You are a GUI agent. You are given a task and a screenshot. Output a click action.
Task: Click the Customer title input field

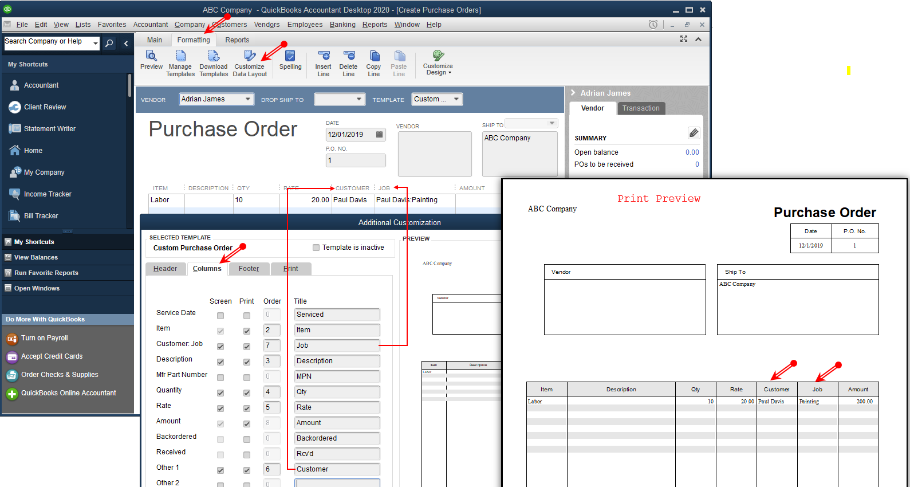pos(337,469)
